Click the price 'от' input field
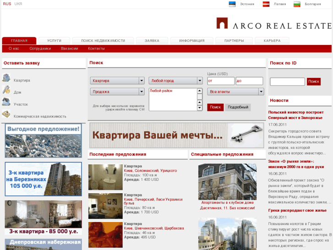This screenshot has width=333, height=250. click(221, 81)
